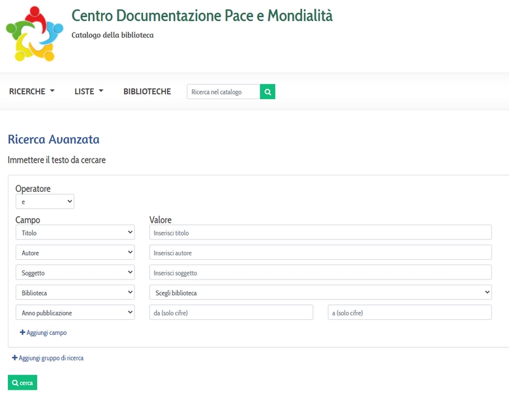Screen dimensions: 509x395
Task: Click the cerca button magnifier icon
Action: pyautogui.click(x=15, y=383)
